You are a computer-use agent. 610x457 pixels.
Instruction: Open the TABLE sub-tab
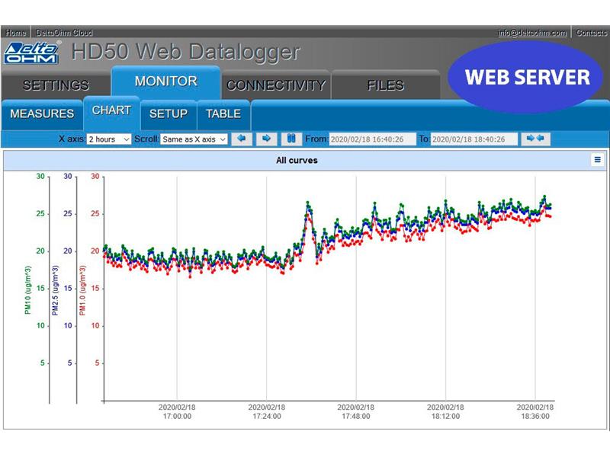click(x=223, y=113)
